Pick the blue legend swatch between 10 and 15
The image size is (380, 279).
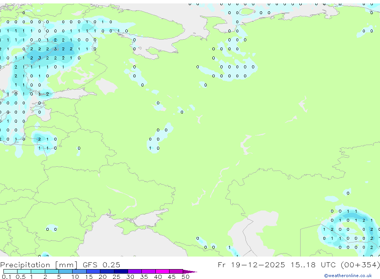79,271
